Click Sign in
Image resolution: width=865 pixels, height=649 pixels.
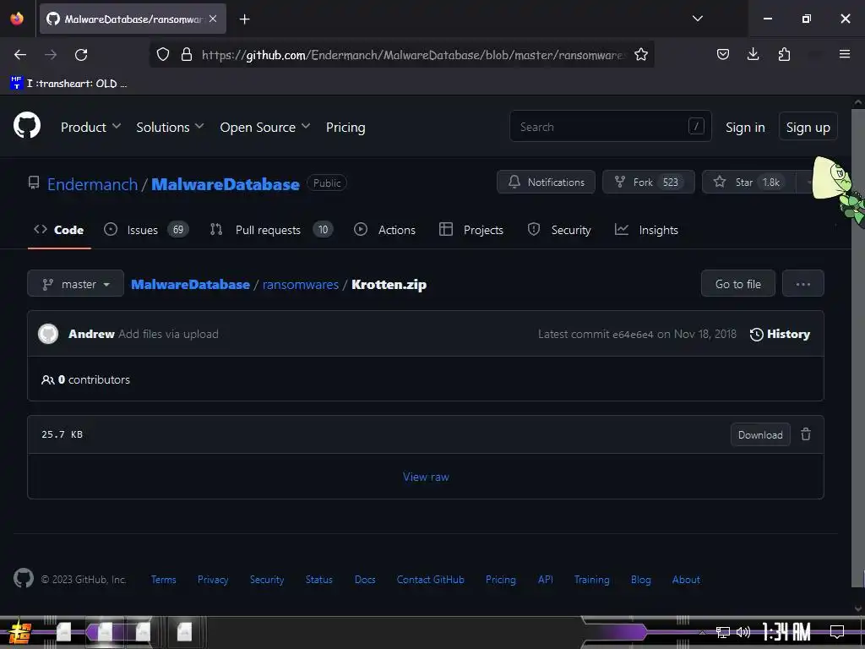pyautogui.click(x=745, y=127)
